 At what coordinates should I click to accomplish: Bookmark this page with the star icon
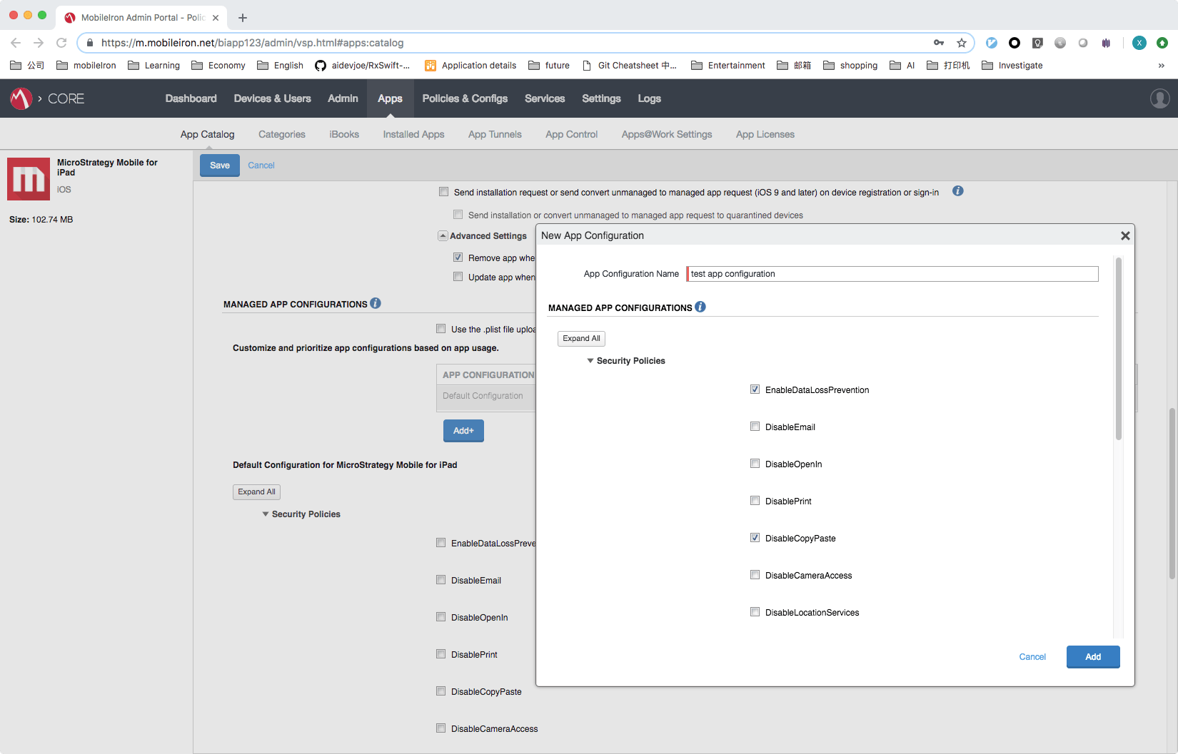coord(962,43)
